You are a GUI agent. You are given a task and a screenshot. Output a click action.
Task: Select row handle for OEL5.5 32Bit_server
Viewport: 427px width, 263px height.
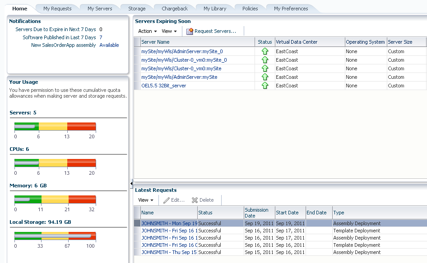pyautogui.click(x=137, y=86)
